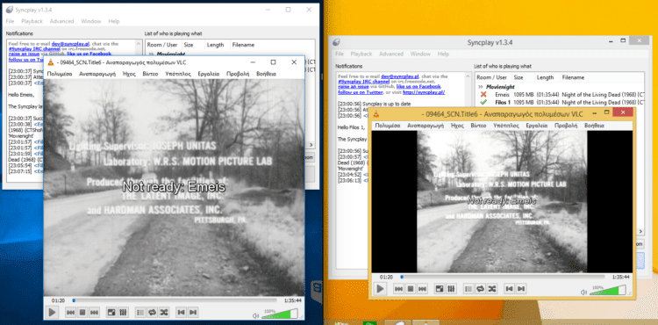Click next media button in right VLC

[x=521, y=288]
